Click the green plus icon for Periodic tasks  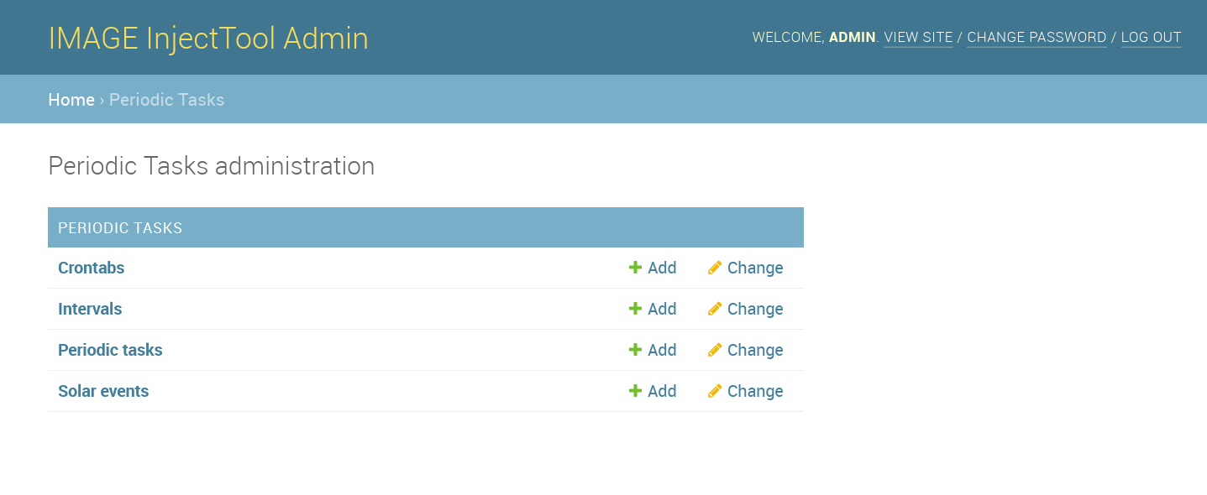[635, 350]
